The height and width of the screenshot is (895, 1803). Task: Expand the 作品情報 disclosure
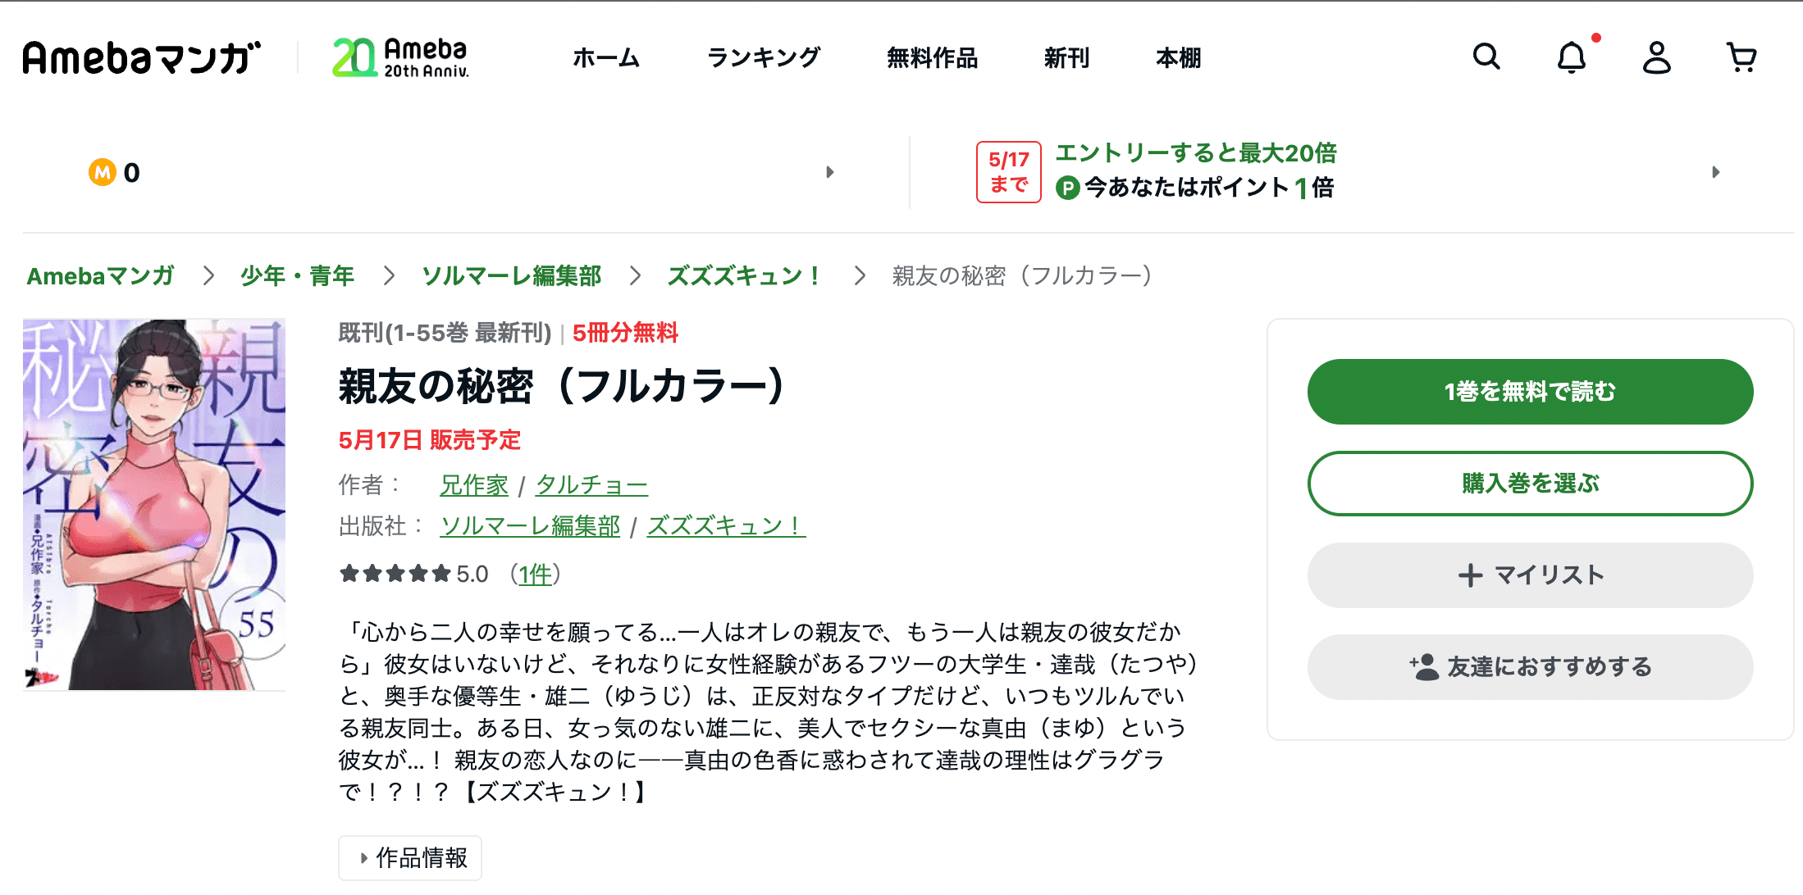tap(410, 858)
